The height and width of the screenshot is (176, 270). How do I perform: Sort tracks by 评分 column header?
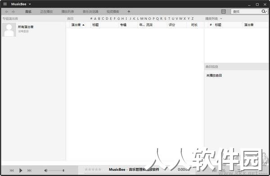(x=172, y=25)
